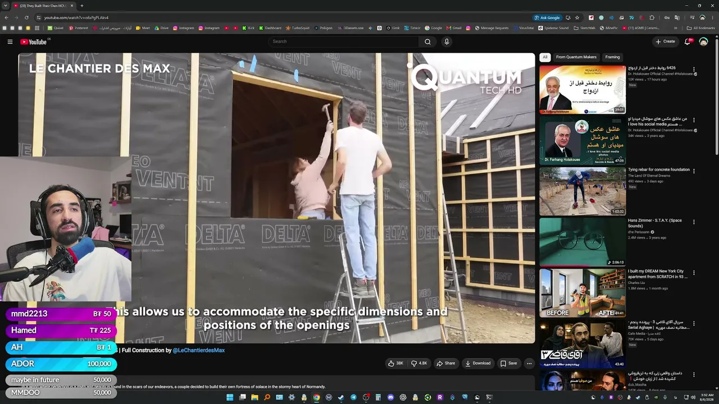Expand the All Bookmarks folder
This screenshot has height=404, width=719.
click(x=700, y=28)
